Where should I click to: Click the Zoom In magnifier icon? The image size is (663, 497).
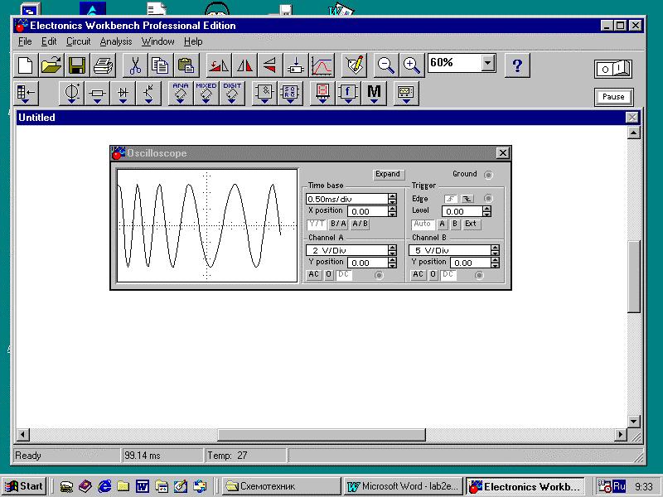click(411, 65)
